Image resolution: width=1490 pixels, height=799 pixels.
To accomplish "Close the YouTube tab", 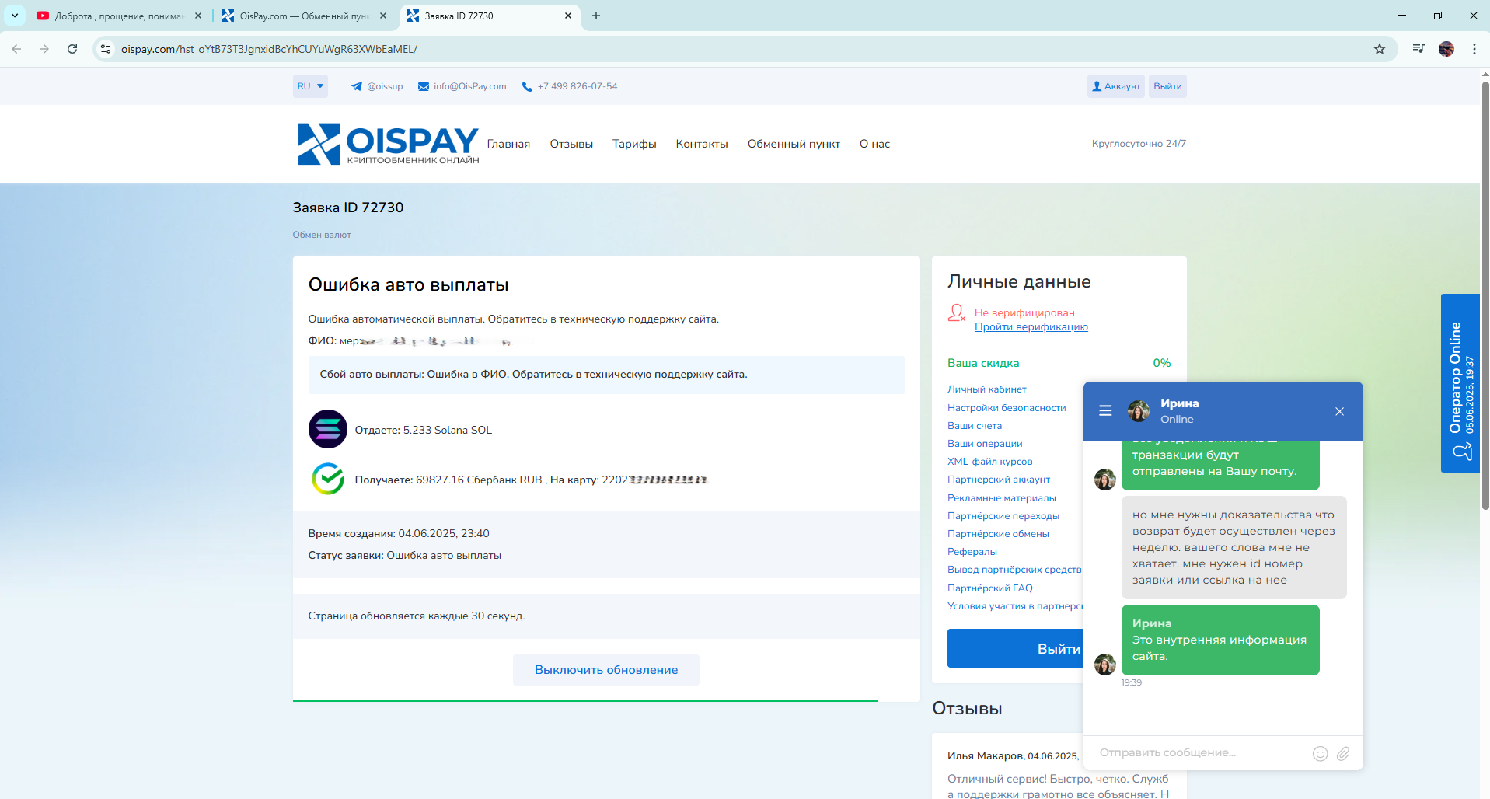I will tap(198, 16).
